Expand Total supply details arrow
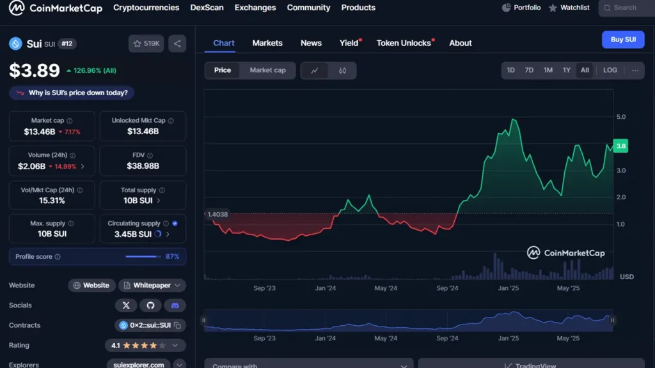This screenshot has height=368, width=655. (x=159, y=201)
